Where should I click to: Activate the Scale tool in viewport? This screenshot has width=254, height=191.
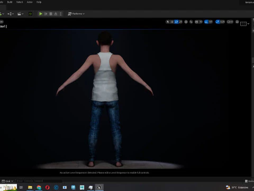[x=180, y=22]
